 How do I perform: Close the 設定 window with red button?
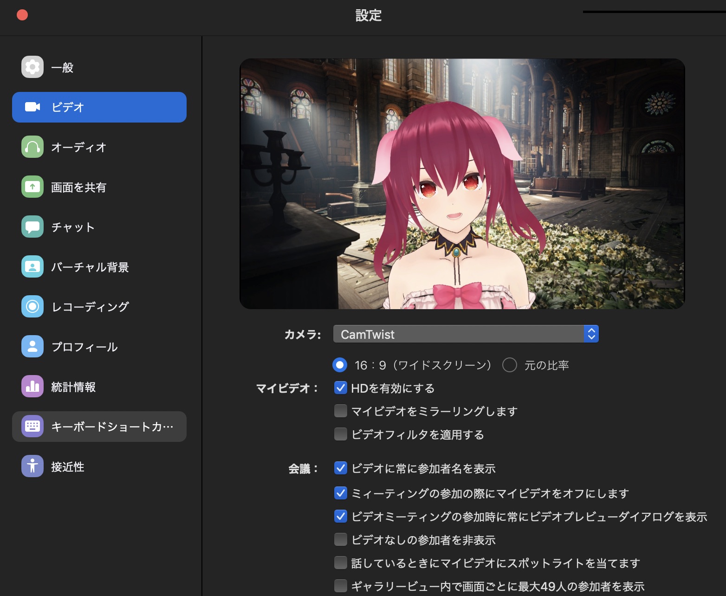22,15
